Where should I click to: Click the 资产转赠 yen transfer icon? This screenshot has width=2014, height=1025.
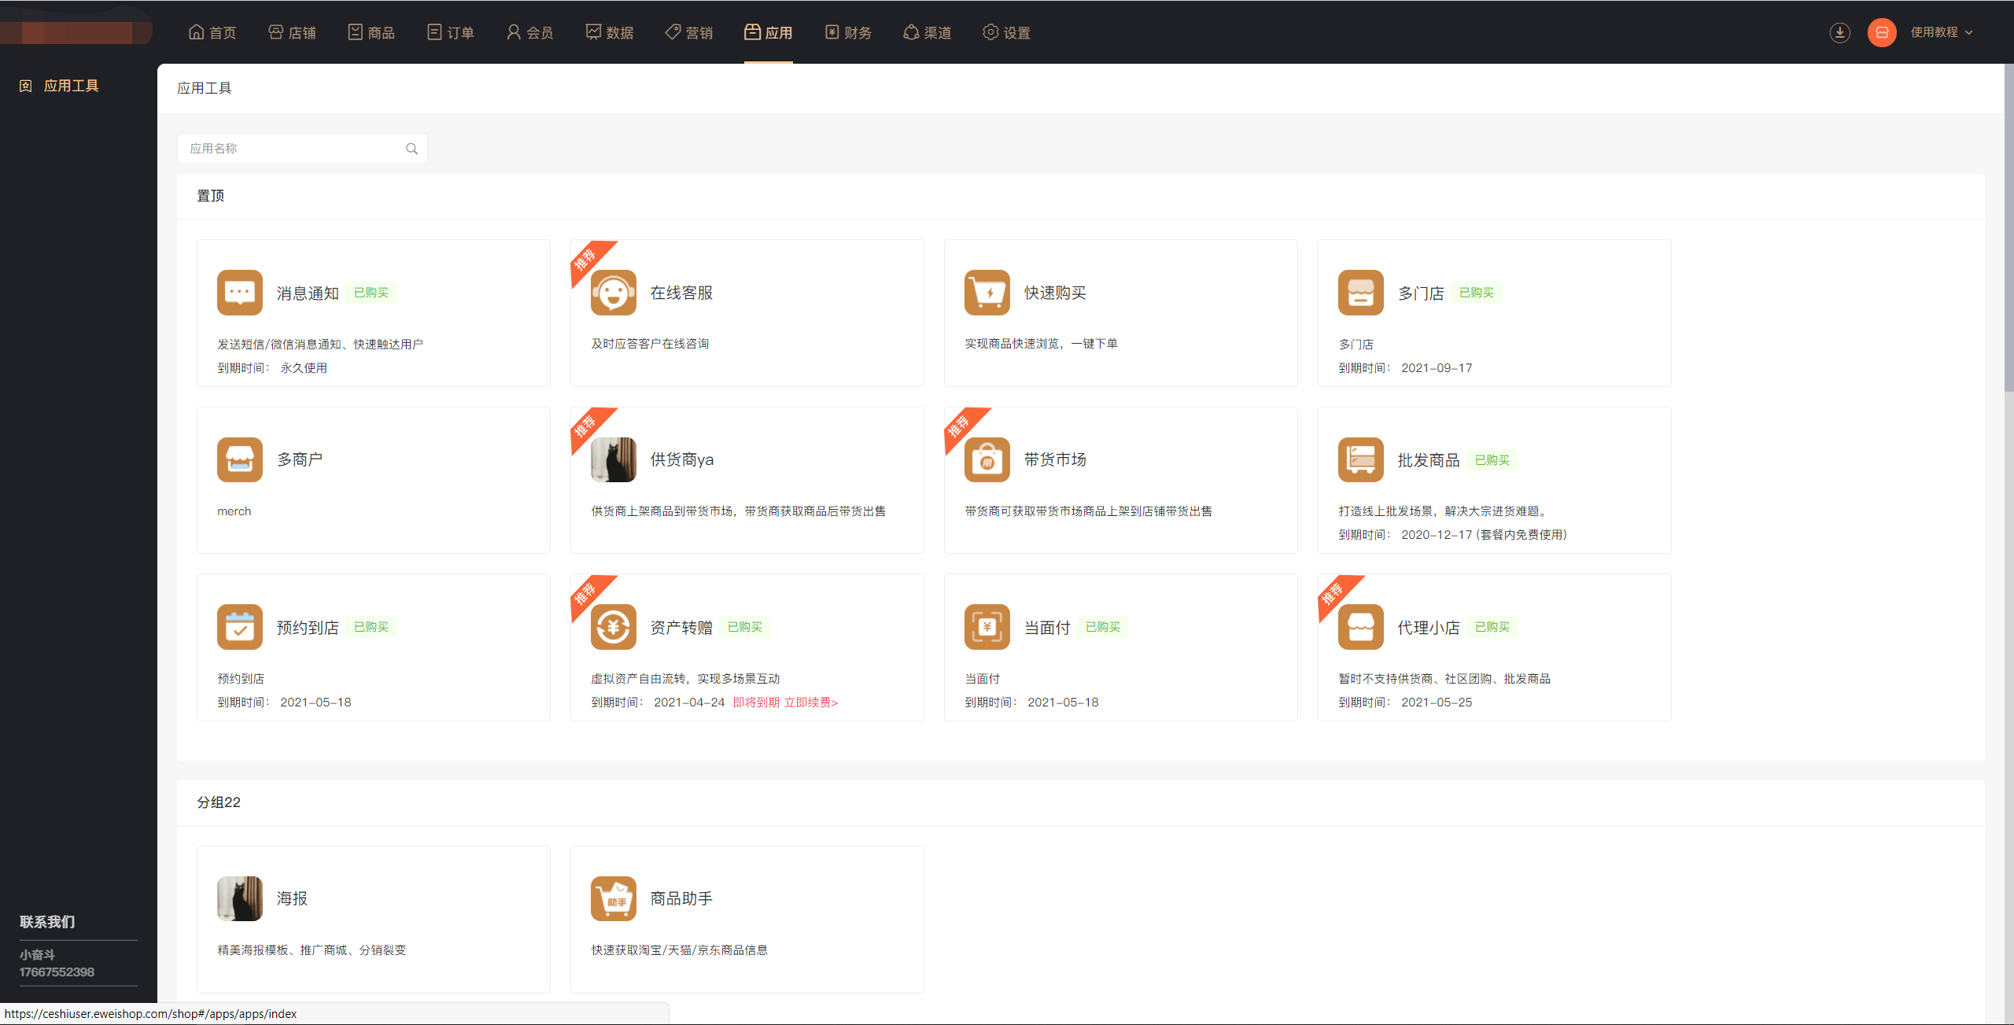tap(614, 627)
